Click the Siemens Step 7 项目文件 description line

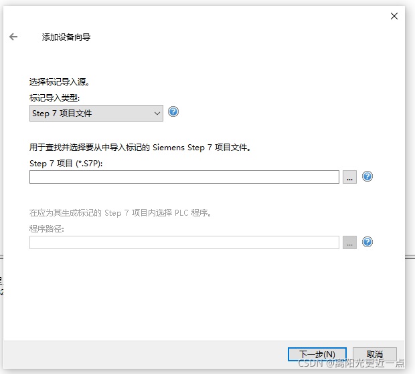click(140, 148)
